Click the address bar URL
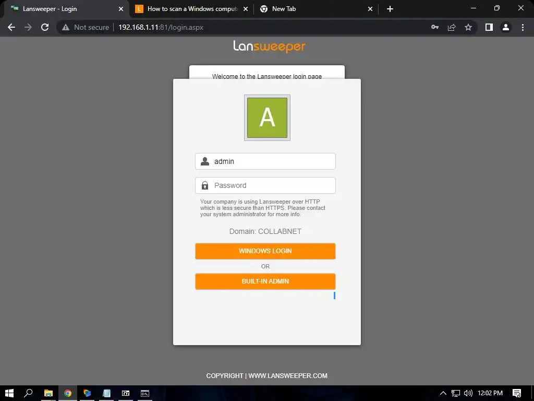Viewport: 534px width, 401px height. [x=161, y=27]
